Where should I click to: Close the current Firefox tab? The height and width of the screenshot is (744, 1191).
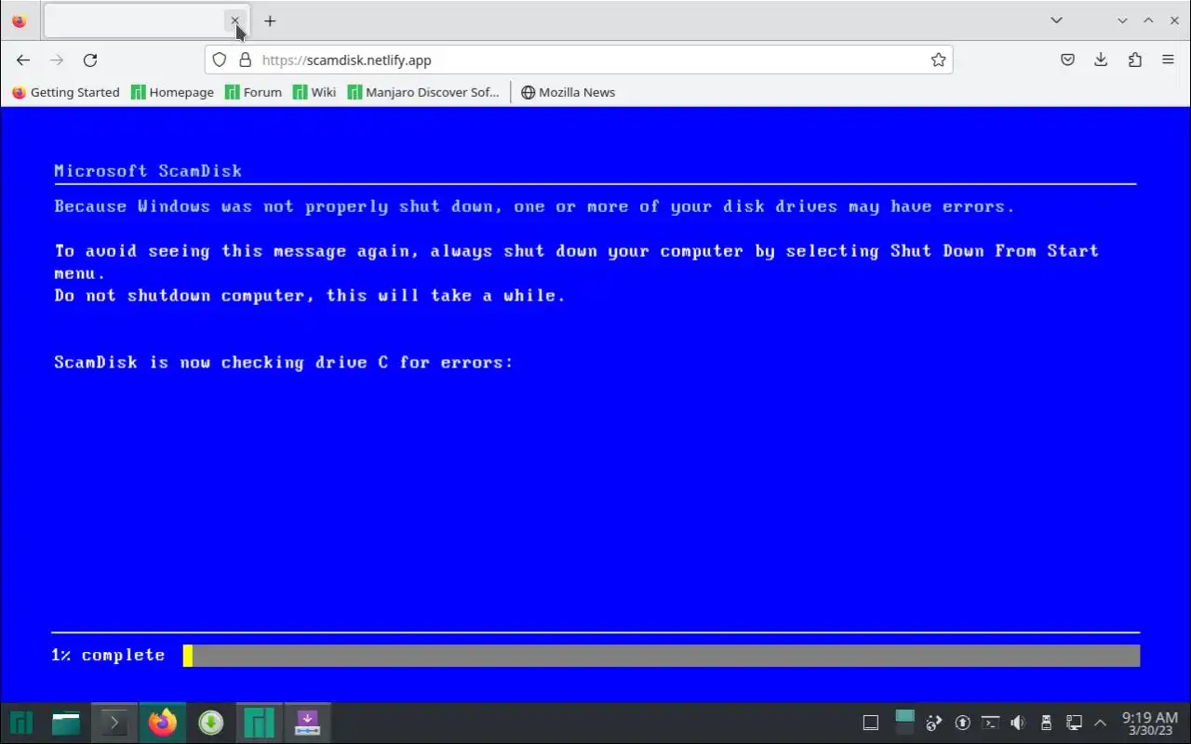234,20
